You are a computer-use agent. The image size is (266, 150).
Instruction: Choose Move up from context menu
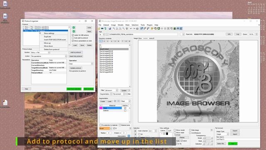click(x=47, y=43)
